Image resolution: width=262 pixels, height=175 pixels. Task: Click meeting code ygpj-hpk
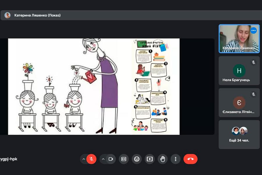[9, 159]
